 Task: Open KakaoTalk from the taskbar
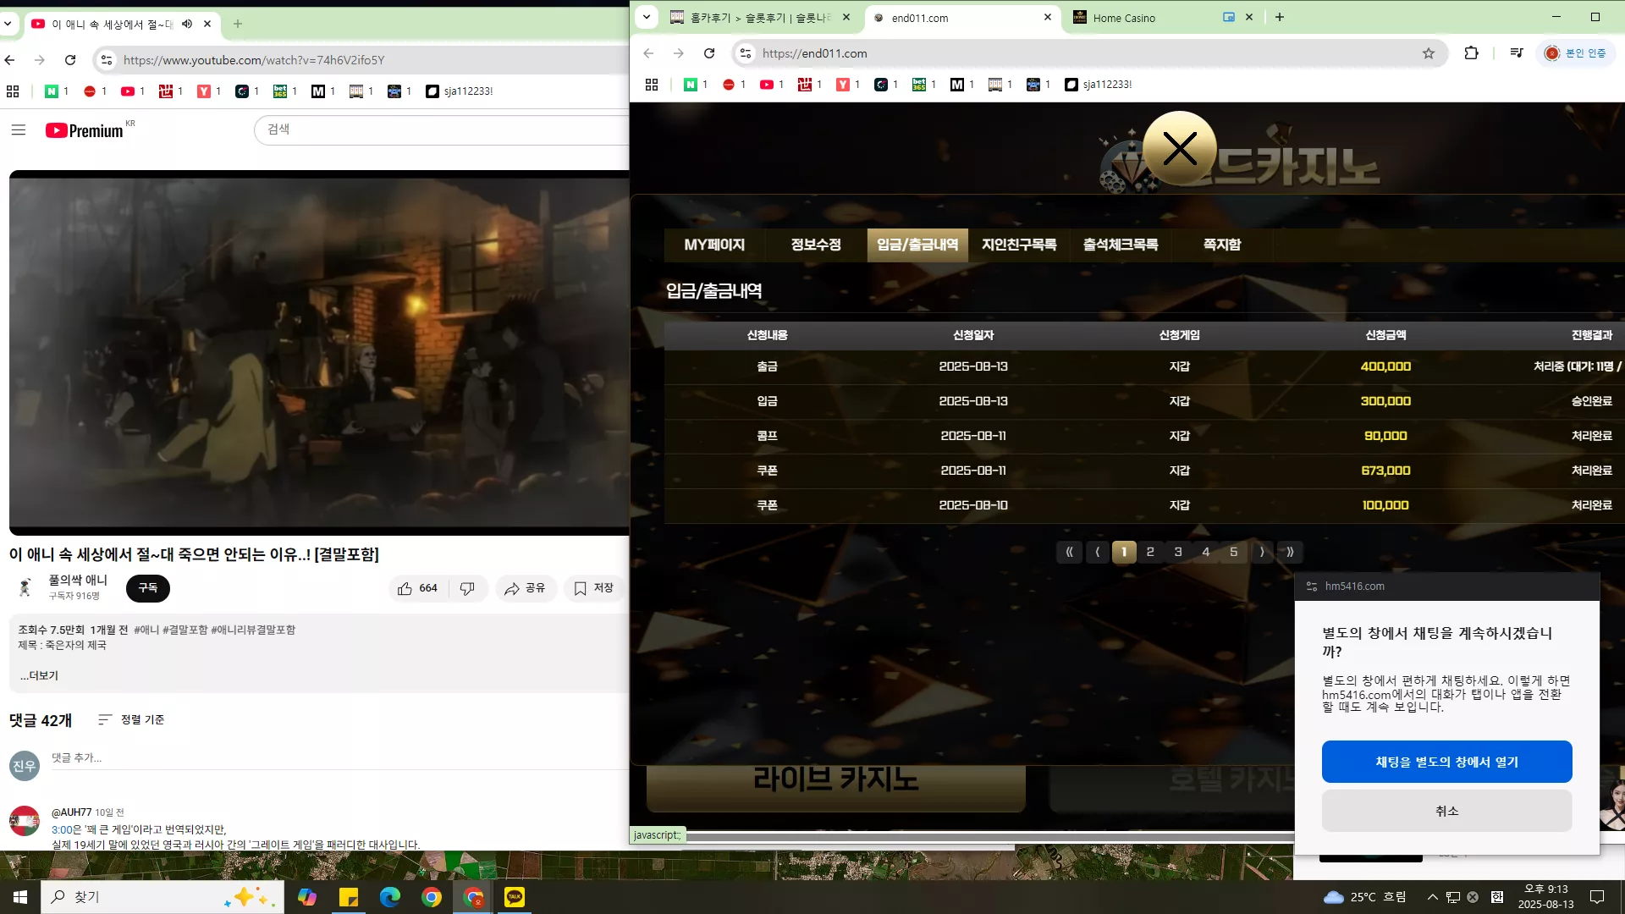pyautogui.click(x=515, y=897)
